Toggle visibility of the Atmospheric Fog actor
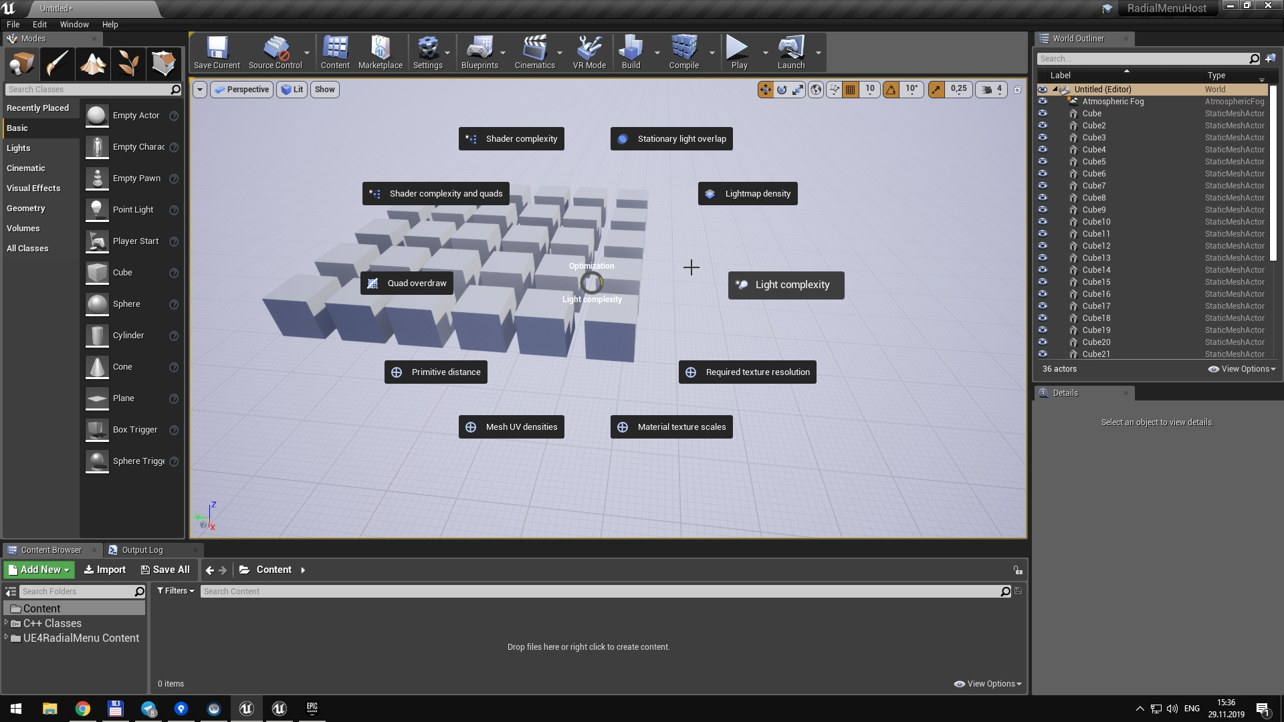Image resolution: width=1284 pixels, height=722 pixels. tap(1043, 102)
